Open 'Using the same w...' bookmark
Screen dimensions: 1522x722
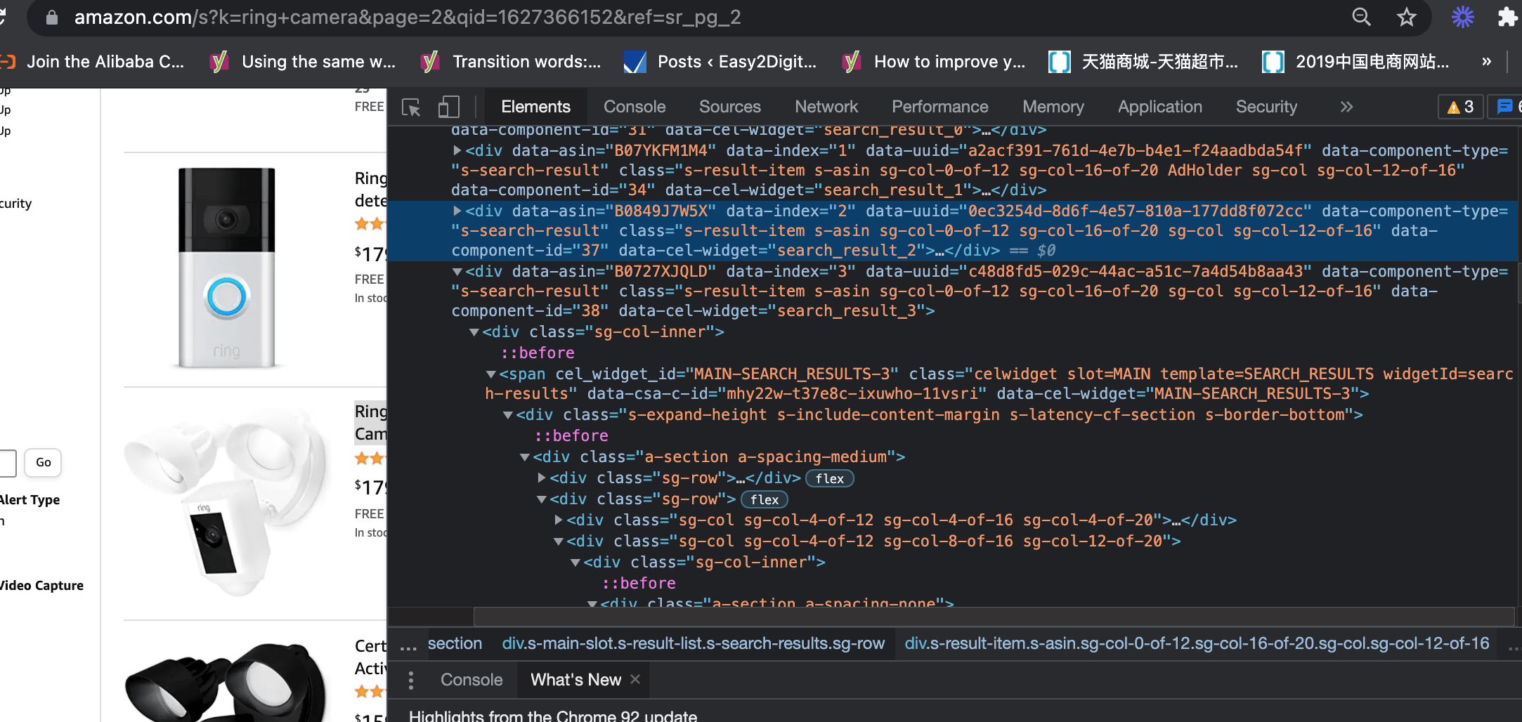(304, 62)
